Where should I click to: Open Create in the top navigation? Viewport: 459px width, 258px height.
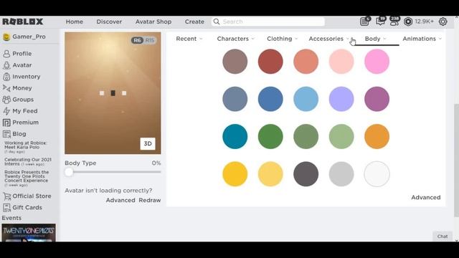[194, 21]
